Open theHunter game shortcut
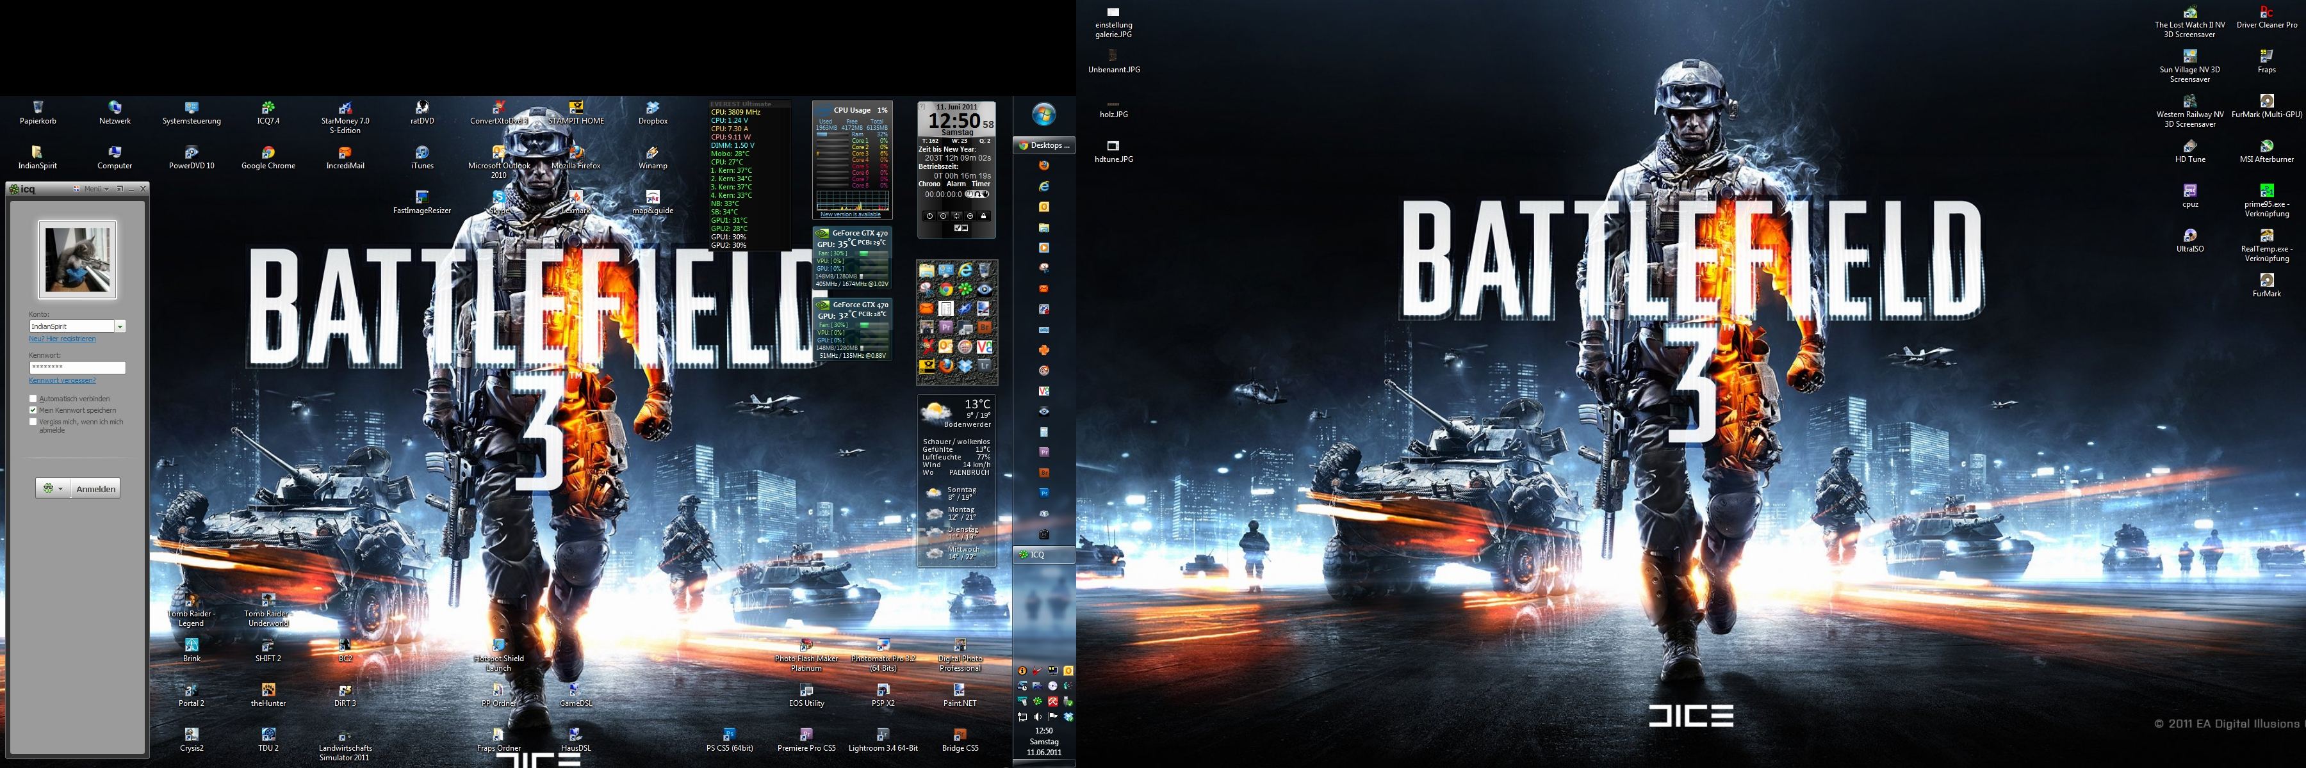This screenshot has width=2306, height=768. coord(268,694)
